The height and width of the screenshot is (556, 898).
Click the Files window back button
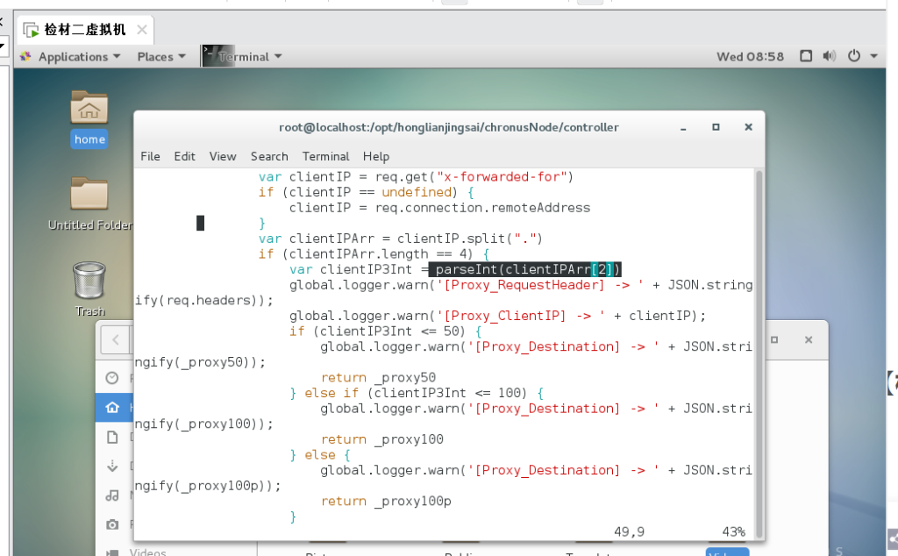click(114, 339)
